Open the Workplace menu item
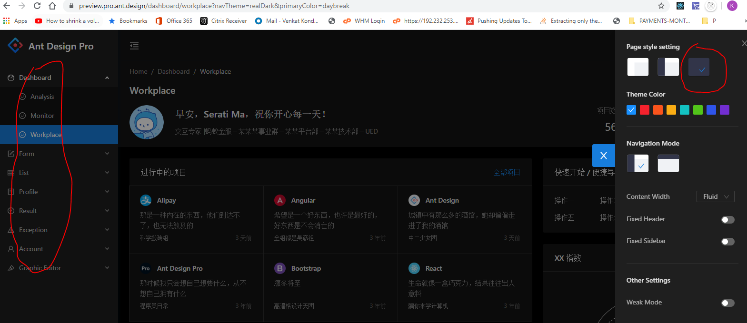 [59, 135]
